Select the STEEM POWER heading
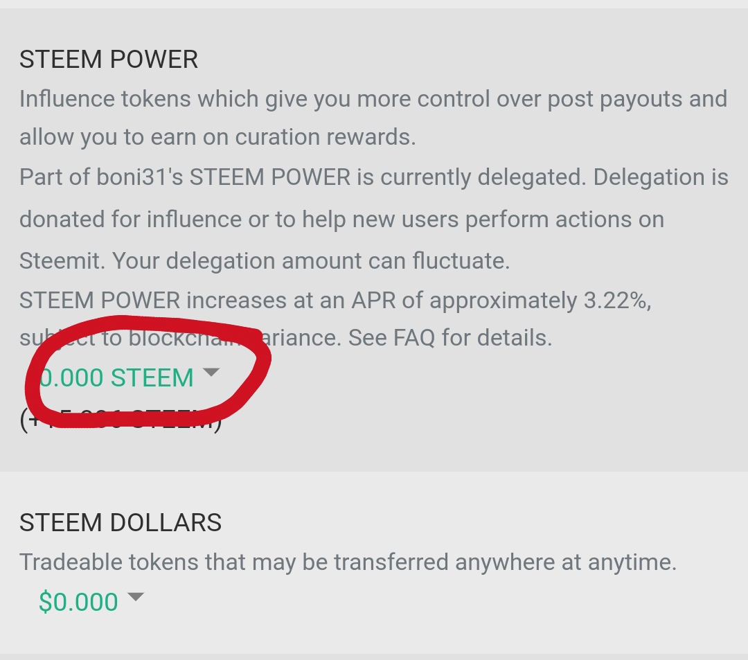The height and width of the screenshot is (660, 748). [109, 60]
